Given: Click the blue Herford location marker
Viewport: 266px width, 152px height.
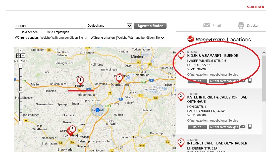Looking at the screenshot, I should 97,110.
